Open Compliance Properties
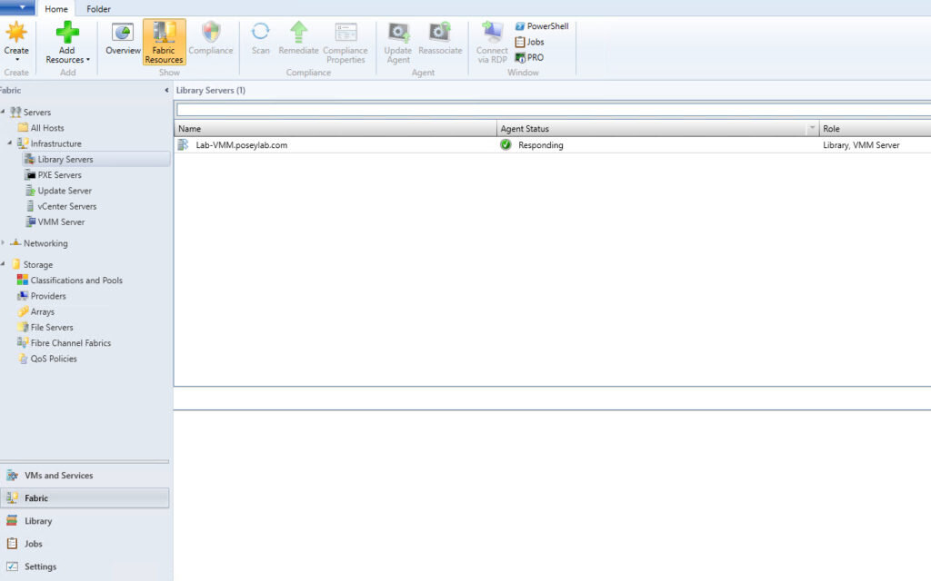This screenshot has height=581, width=931. [x=345, y=43]
